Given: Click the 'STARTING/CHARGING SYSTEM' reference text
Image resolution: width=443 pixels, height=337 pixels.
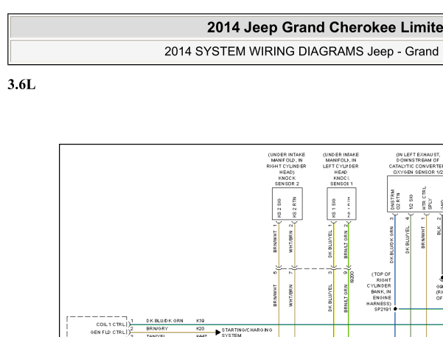Looking at the screenshot, I should (x=247, y=333).
